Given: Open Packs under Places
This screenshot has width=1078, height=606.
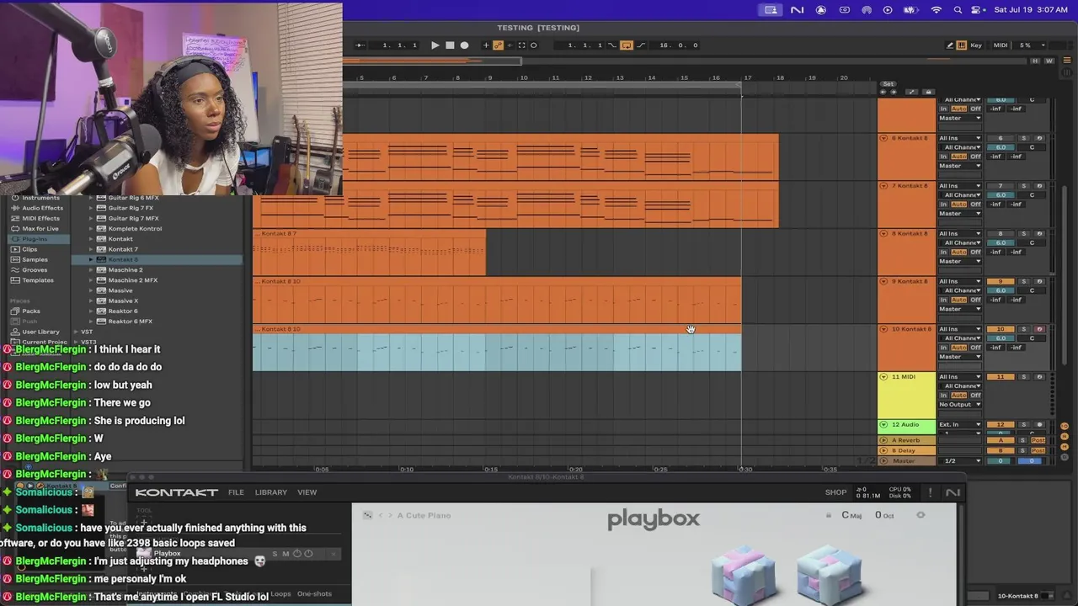Looking at the screenshot, I should pos(31,311).
